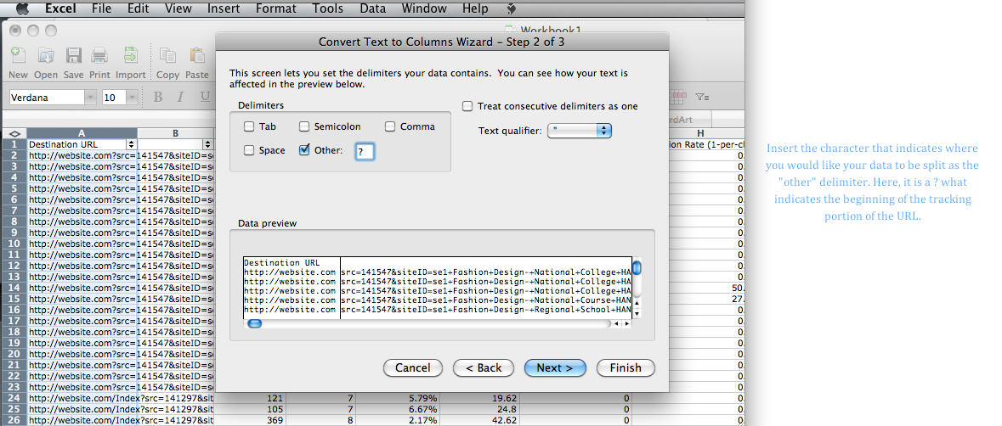Uncheck the Other delimiter checkbox
This screenshot has height=426, width=1002.
[304, 150]
